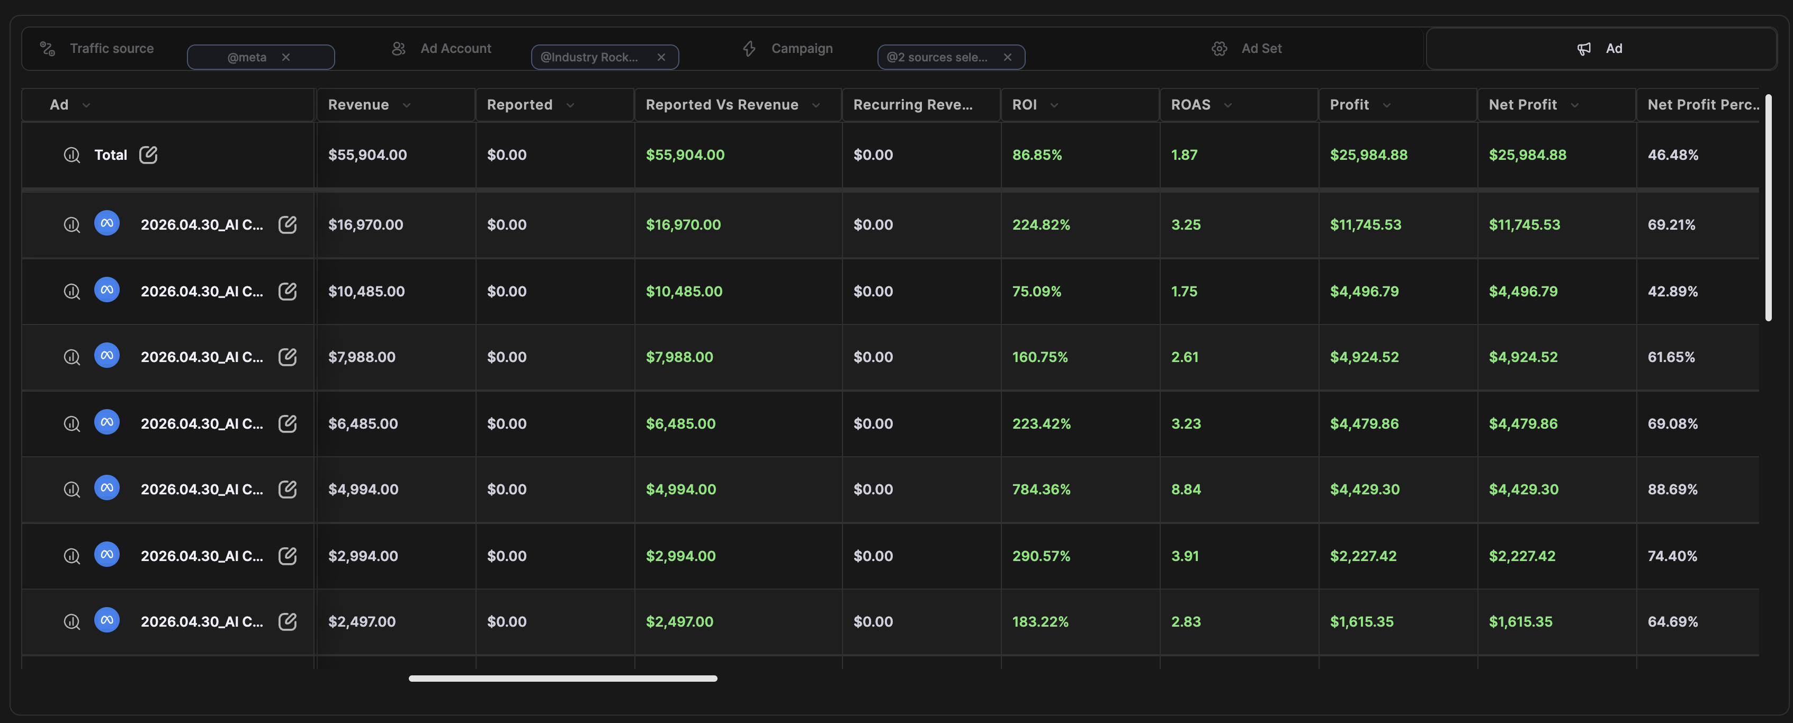Image resolution: width=1793 pixels, height=723 pixels.
Task: Click net profit percent 42.89%
Action: click(x=1673, y=292)
